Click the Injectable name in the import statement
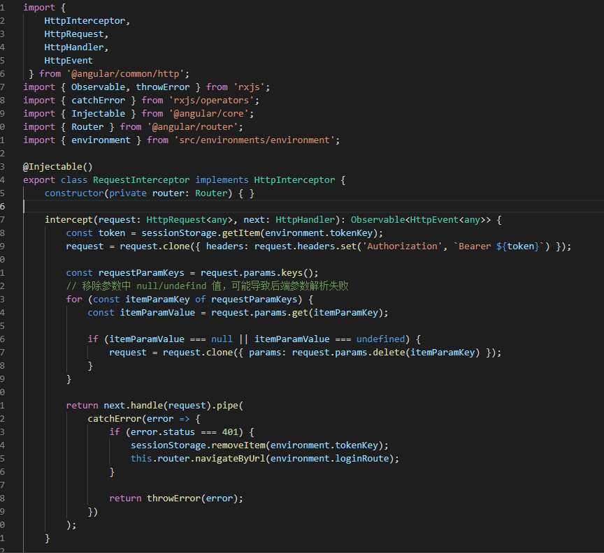The image size is (604, 553). pos(99,114)
